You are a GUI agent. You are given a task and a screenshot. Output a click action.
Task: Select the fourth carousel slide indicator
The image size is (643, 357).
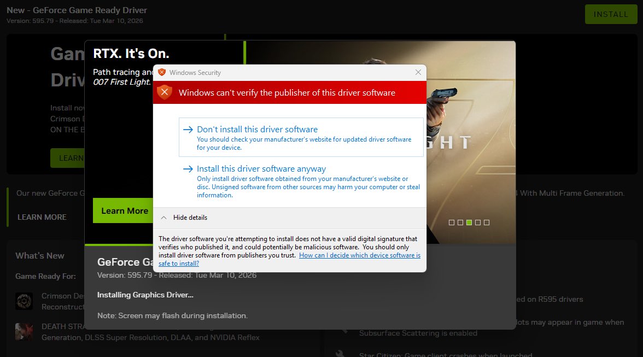478,223
